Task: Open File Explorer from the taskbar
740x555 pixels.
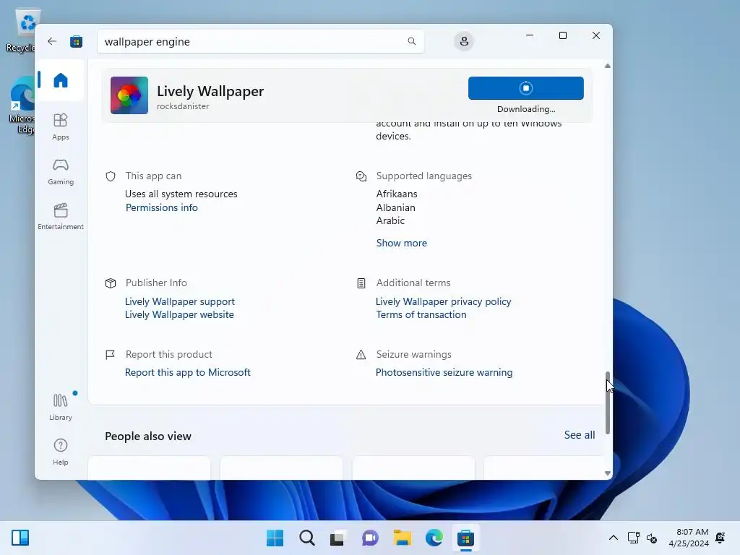Action: pyautogui.click(x=402, y=538)
